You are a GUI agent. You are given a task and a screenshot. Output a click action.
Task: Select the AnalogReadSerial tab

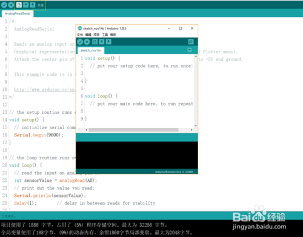[18, 13]
